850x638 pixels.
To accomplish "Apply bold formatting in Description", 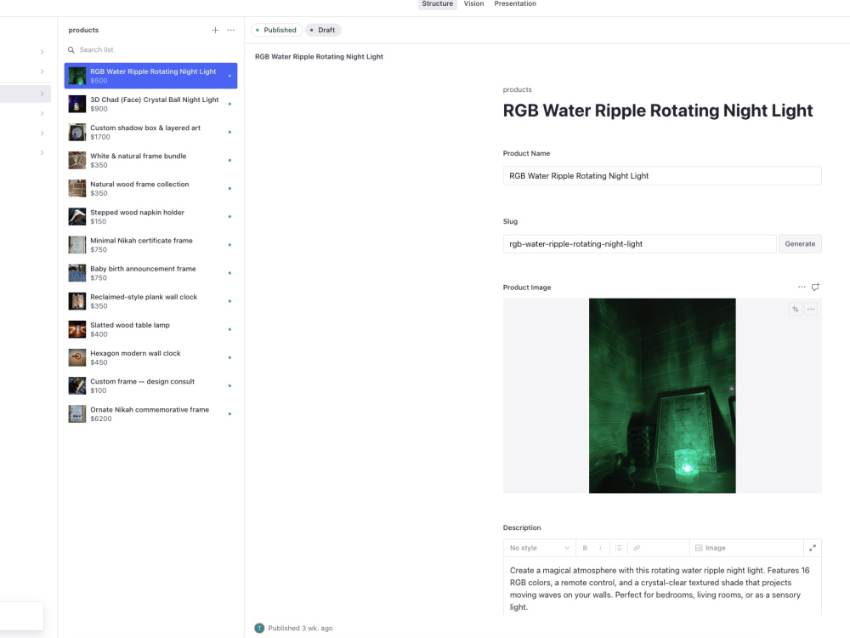I will tap(585, 548).
